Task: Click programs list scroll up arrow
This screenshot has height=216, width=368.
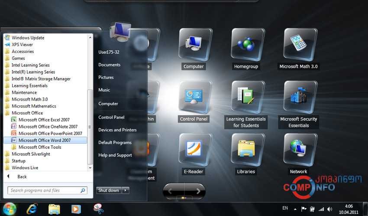Action: click(90, 37)
